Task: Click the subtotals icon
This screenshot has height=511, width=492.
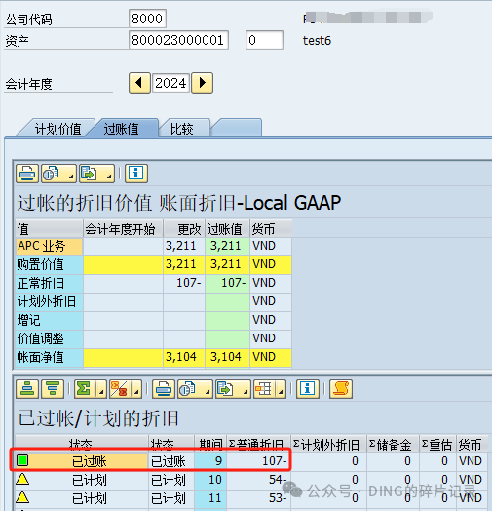Action: coord(119,389)
